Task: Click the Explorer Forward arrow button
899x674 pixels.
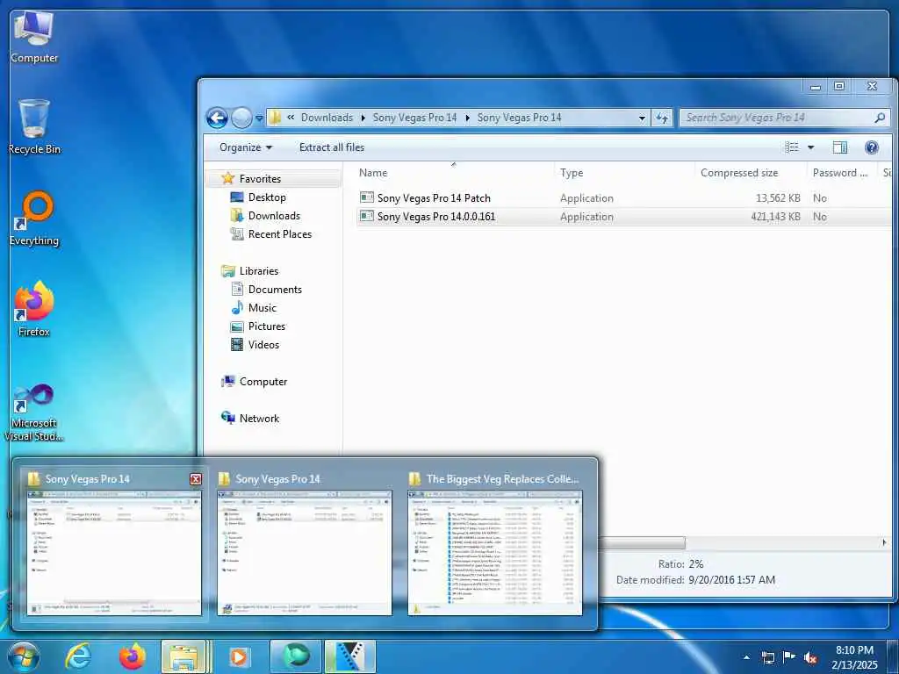Action: (x=241, y=118)
